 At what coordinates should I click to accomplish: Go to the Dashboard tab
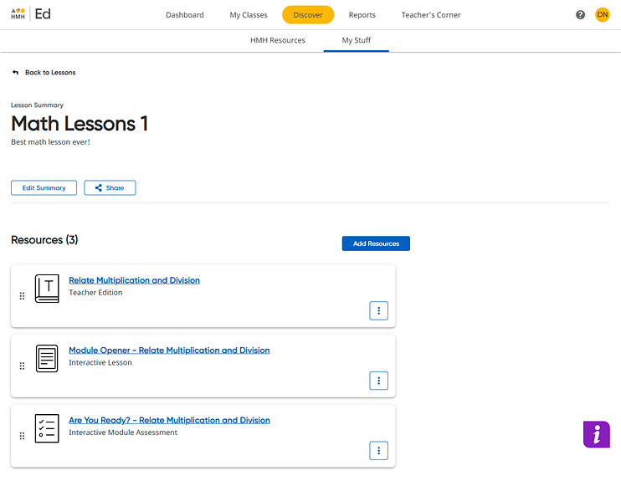[185, 15]
